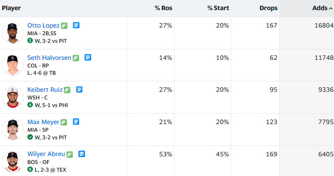This screenshot has width=334, height=176.
Task: Open Max Meyer player notes icon
Action: pyautogui.click(x=76, y=122)
